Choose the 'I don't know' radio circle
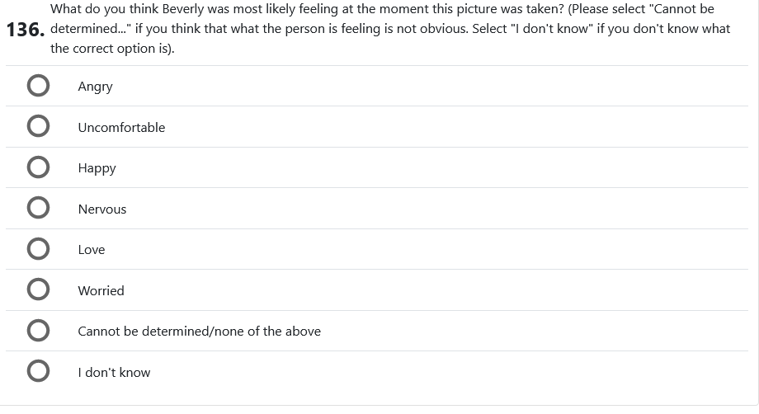 [x=37, y=372]
